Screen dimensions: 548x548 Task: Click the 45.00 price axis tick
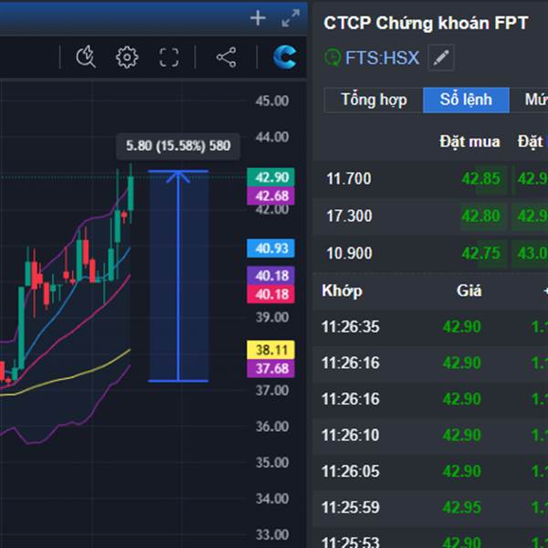click(x=272, y=101)
